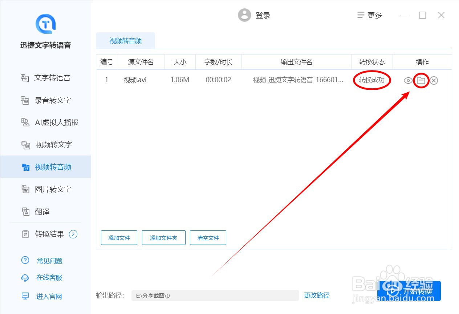Click the 输出路径 label
The height and width of the screenshot is (314, 459).
coord(110,295)
